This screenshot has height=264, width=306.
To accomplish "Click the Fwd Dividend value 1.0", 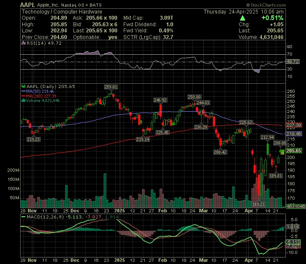I will (x=170, y=25).
